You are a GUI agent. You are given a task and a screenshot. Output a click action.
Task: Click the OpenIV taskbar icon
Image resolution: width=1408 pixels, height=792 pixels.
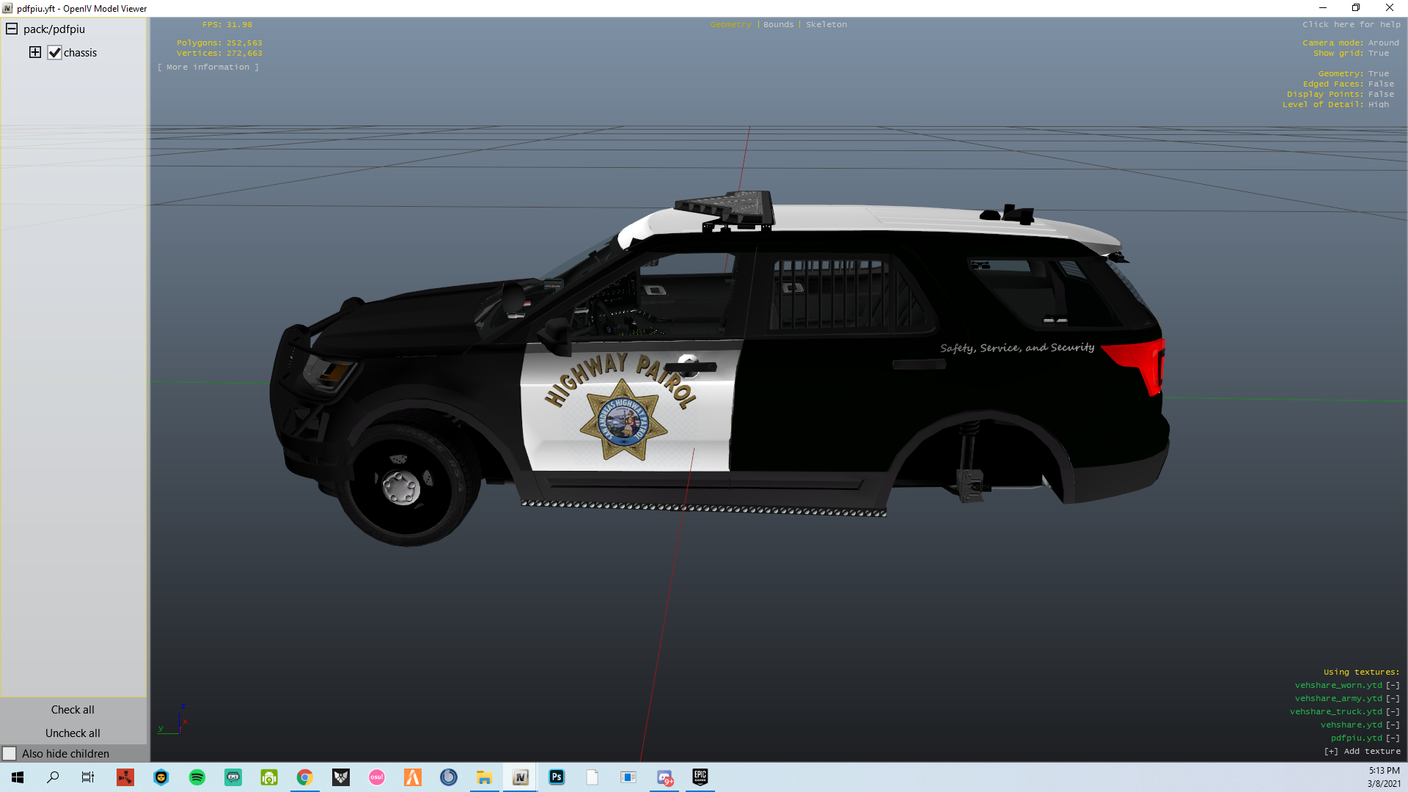click(521, 777)
